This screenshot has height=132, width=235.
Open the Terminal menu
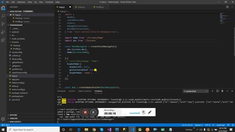click(49, 2)
